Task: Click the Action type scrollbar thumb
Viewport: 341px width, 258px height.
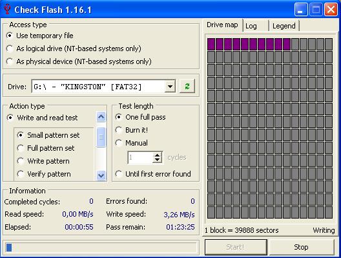Action: (x=101, y=137)
